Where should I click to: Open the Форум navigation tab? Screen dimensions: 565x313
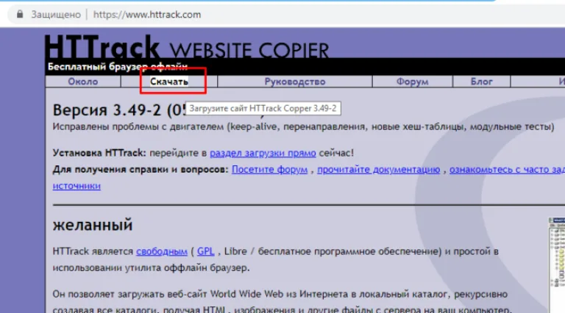(x=412, y=82)
